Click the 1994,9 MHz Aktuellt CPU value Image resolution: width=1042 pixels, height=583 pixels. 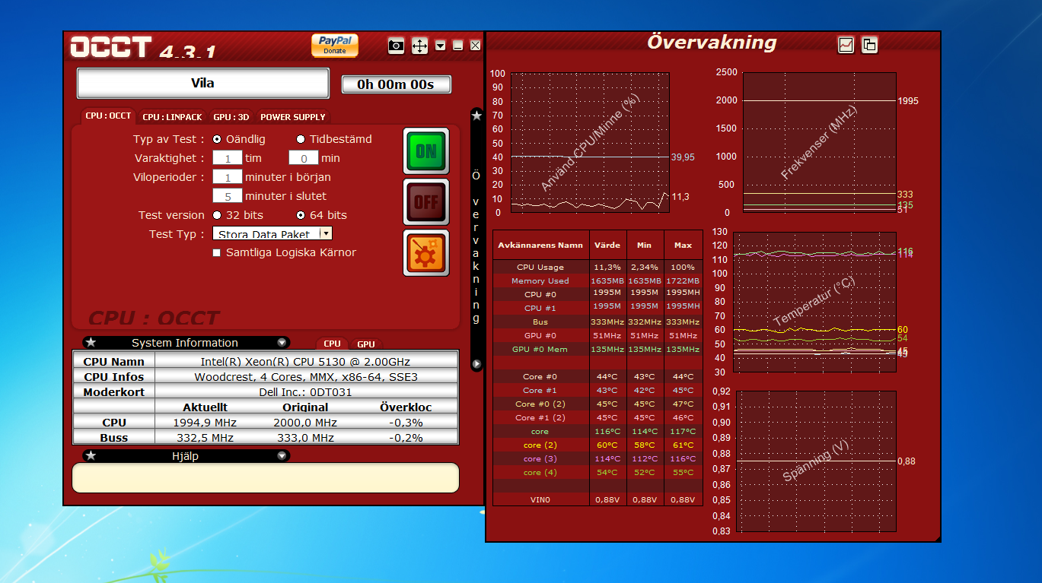click(206, 423)
